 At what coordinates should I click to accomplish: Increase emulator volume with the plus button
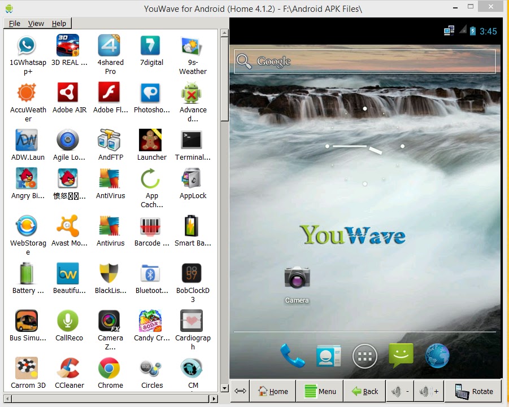[429, 391]
